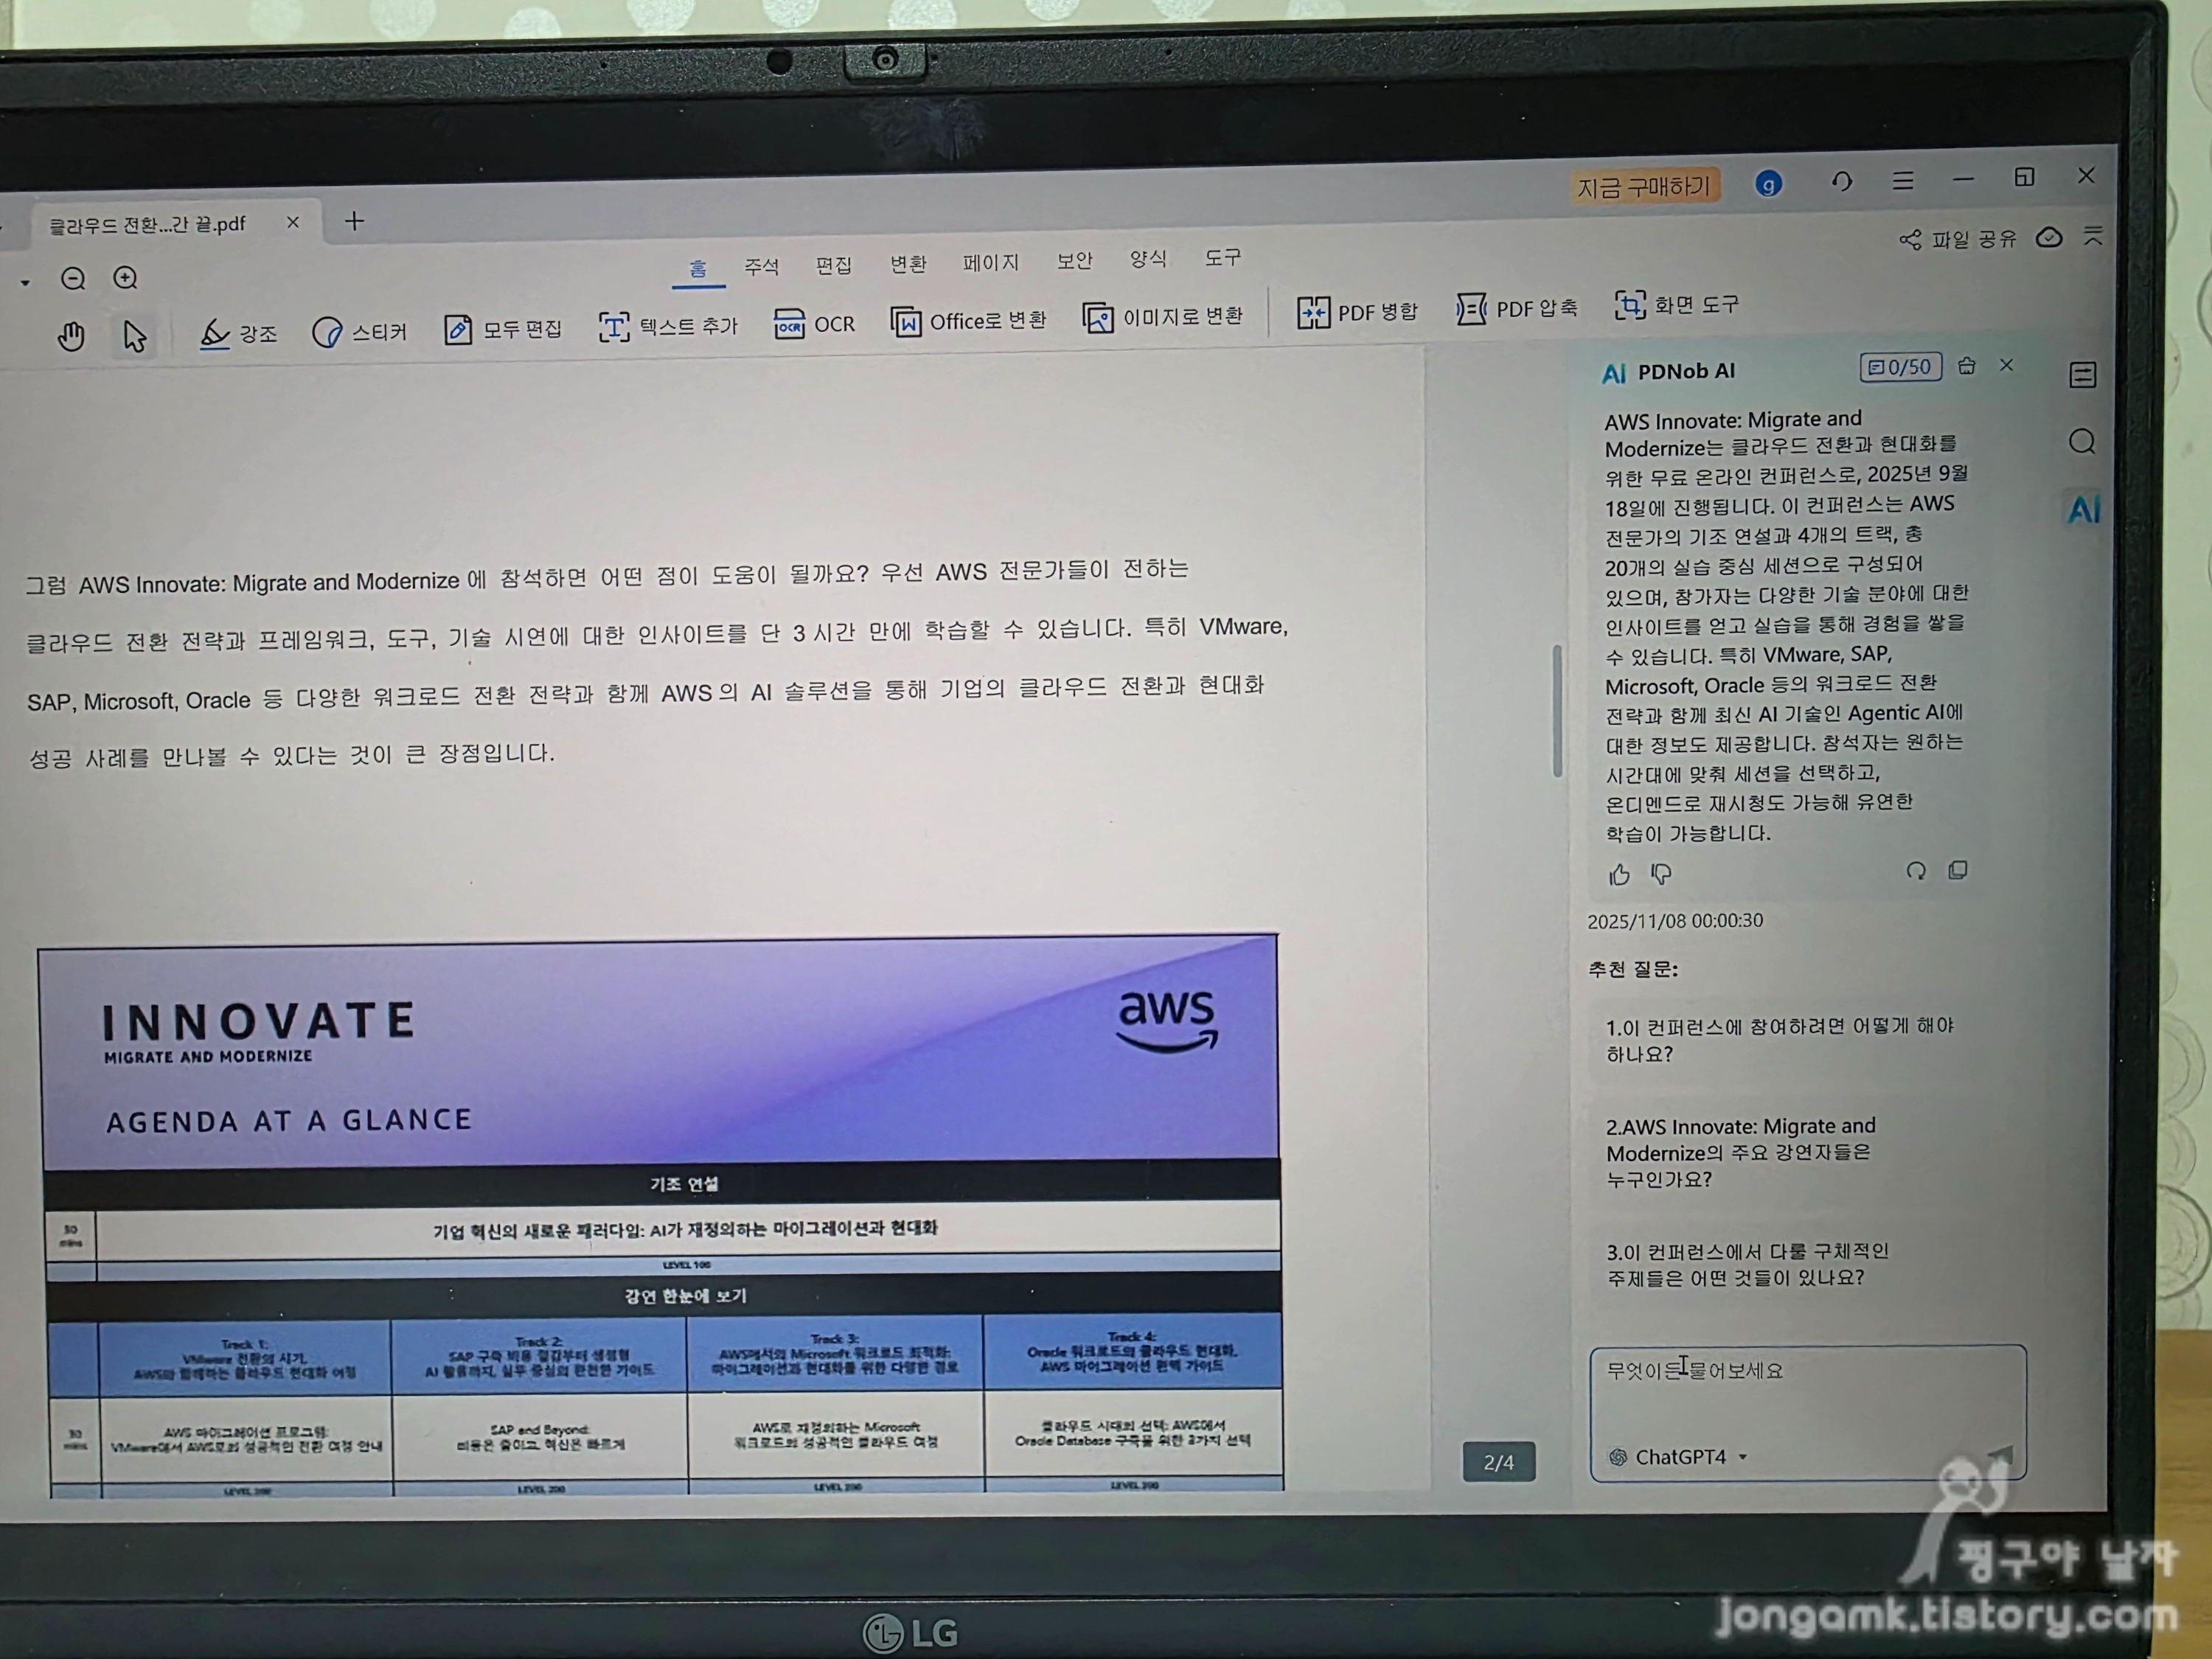Select suggested question 2 about main speakers
The image size is (2212, 1659).
[1780, 1152]
